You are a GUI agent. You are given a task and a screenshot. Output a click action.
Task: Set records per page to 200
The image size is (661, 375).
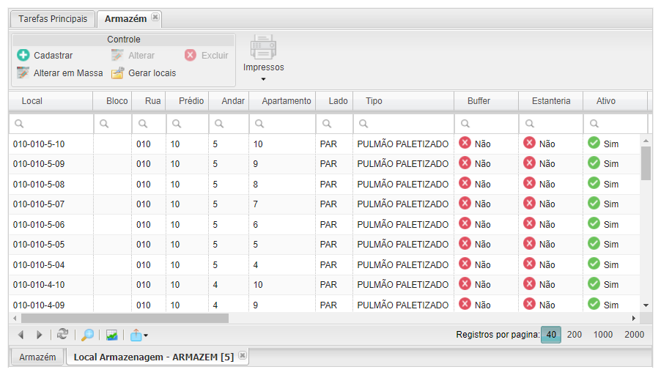tap(574, 335)
